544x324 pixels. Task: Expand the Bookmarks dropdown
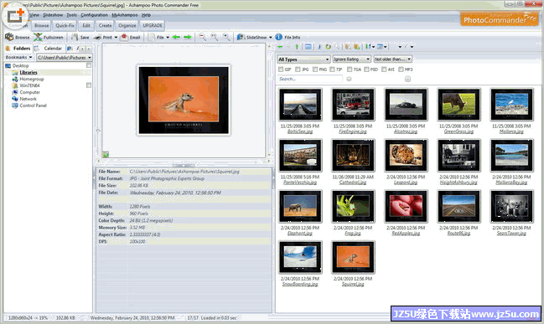tap(18, 57)
